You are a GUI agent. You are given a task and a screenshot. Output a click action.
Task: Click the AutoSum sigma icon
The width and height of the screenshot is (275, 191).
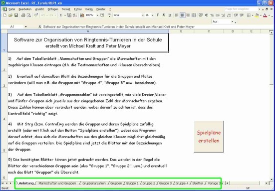pos(61,15)
